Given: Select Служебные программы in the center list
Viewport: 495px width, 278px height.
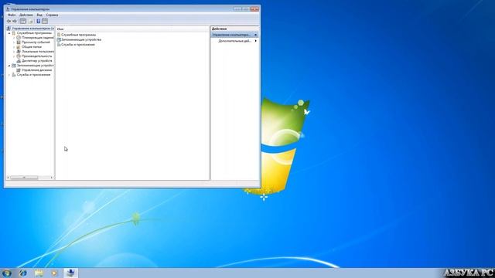Looking at the screenshot, I should (78, 35).
